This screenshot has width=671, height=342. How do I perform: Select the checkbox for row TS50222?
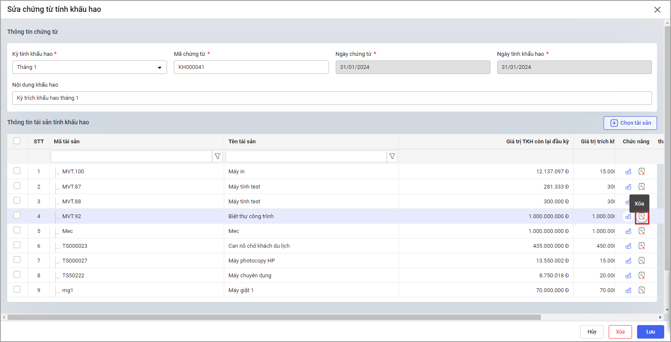click(17, 275)
